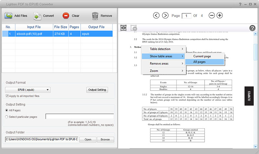Viewport: 259px width, 154px height.
Task: Choose All pages in submenu
Action: point(205,62)
